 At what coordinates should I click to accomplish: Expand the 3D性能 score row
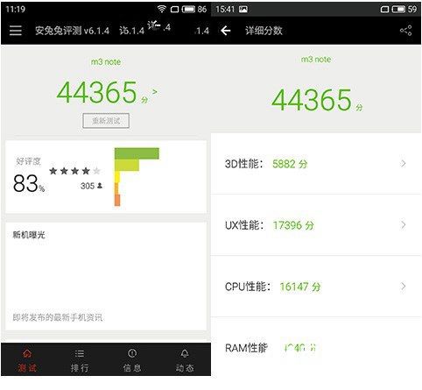coord(316,164)
